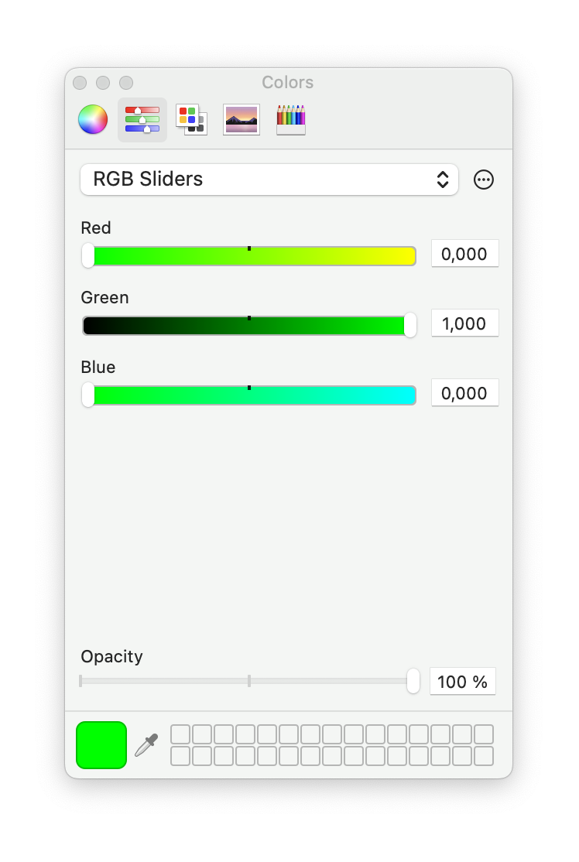The height and width of the screenshot is (862, 579).
Task: Click the Red slider track
Action: coord(249,256)
